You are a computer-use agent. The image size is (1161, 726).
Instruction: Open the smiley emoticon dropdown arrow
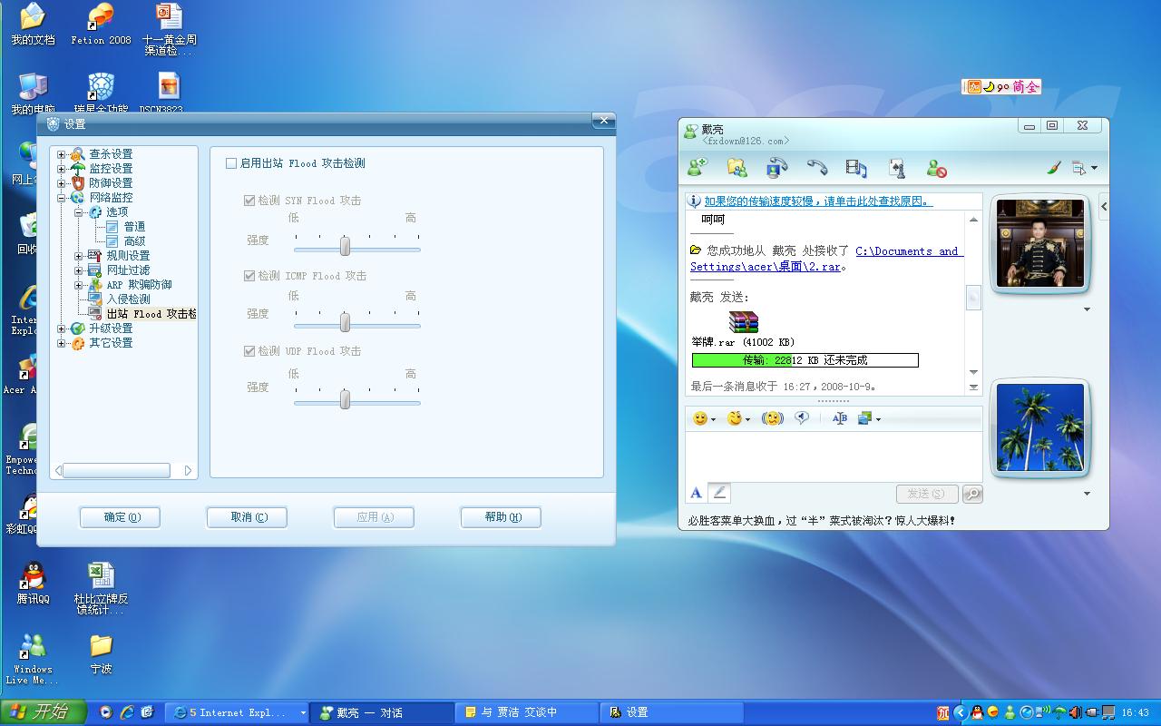pyautogui.click(x=713, y=419)
